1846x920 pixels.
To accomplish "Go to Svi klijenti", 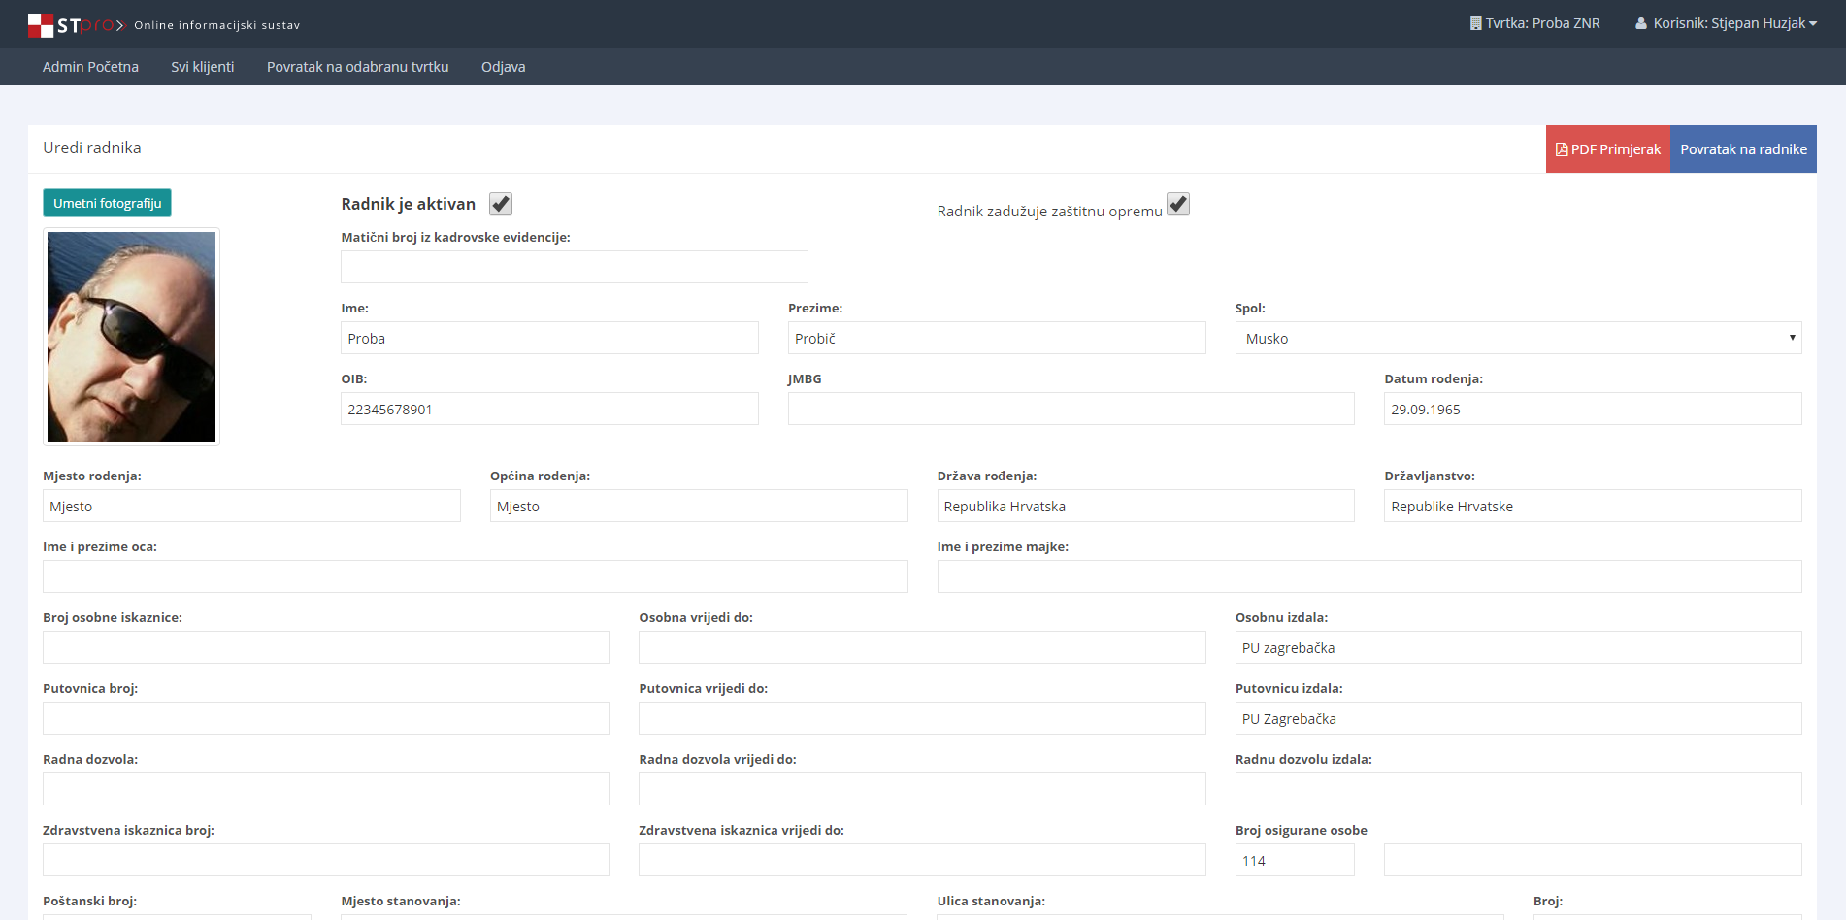I will (x=203, y=67).
